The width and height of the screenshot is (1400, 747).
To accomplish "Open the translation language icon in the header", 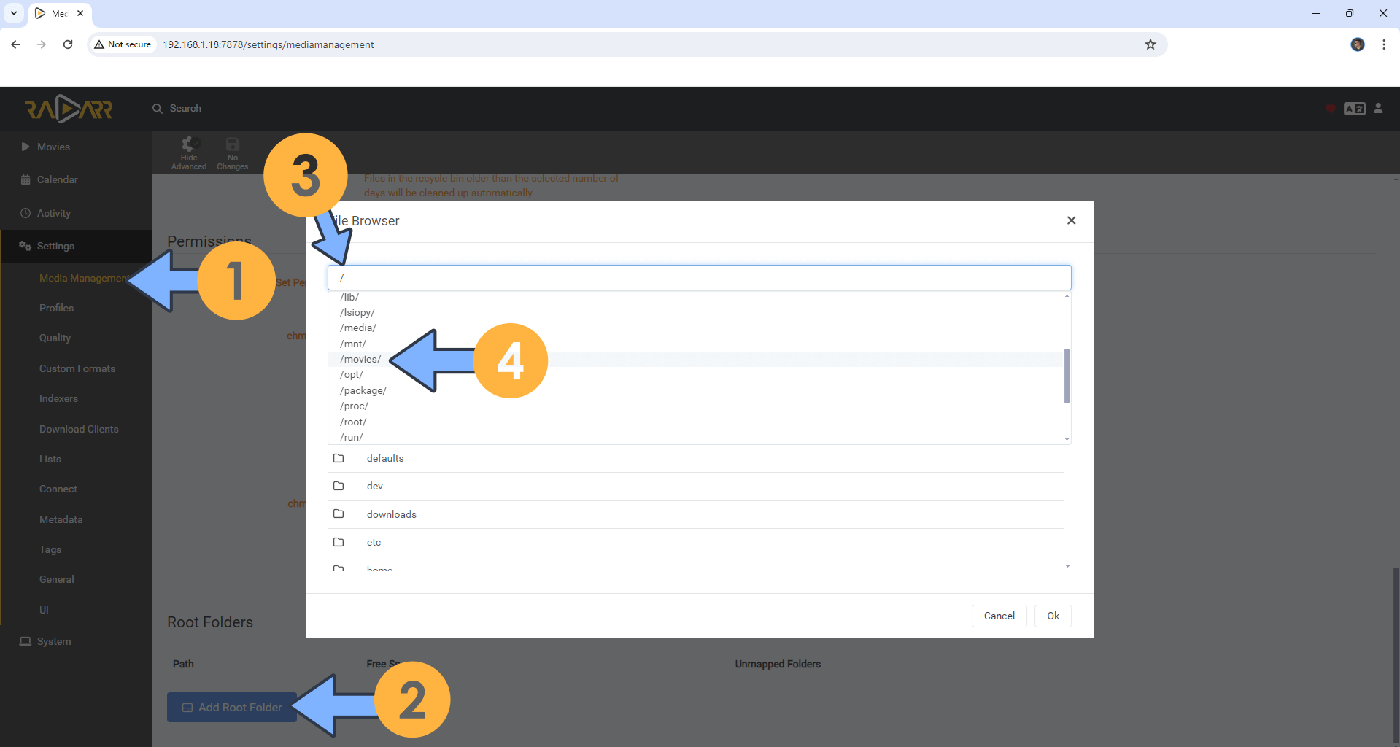I will click(x=1354, y=108).
